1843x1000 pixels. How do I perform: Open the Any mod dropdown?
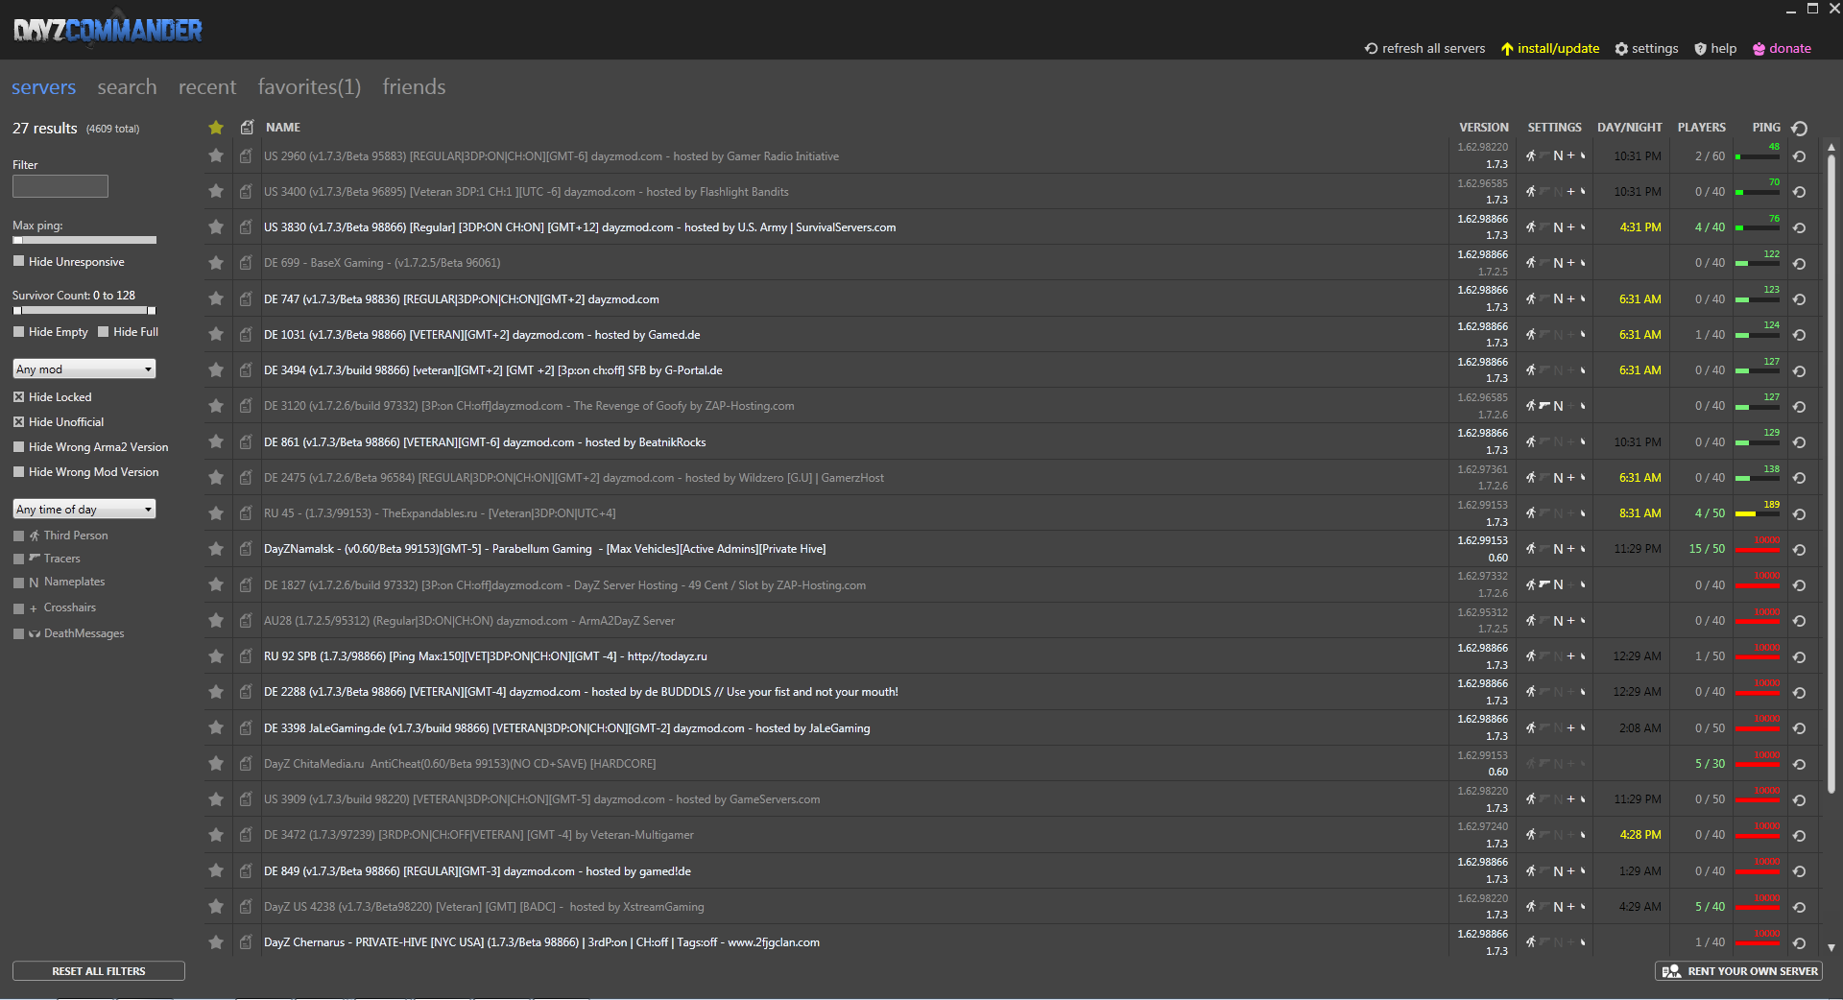84,369
